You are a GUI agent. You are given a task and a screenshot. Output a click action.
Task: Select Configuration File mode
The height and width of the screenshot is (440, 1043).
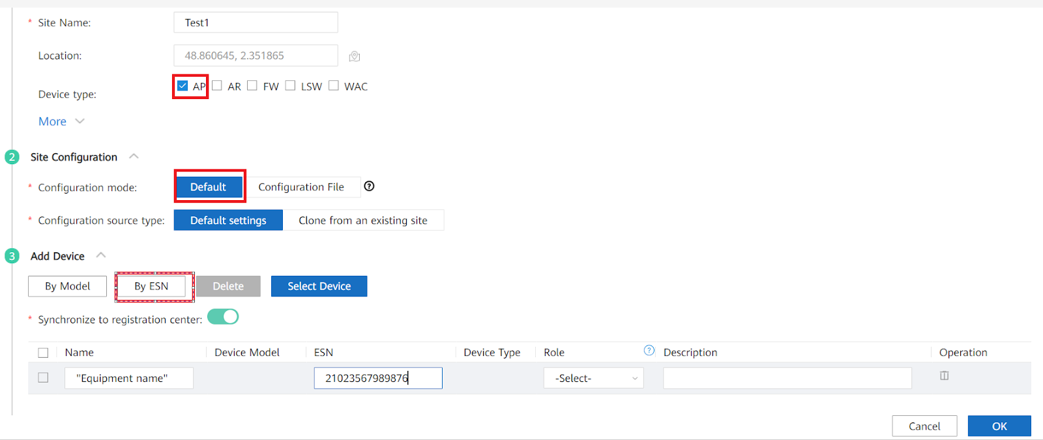[301, 187]
